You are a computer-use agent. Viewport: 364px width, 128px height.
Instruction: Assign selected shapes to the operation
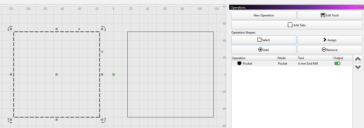pyautogui.click(x=330, y=40)
